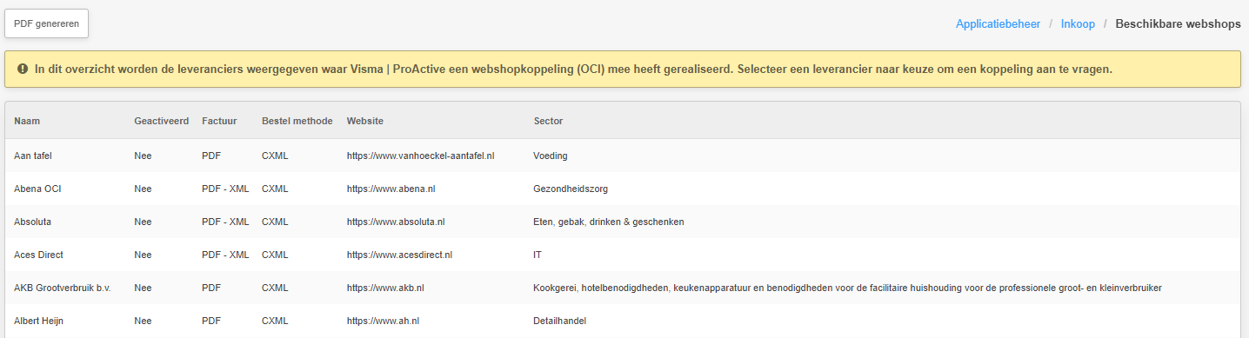Image resolution: width=1249 pixels, height=338 pixels.
Task: Go to the Inkoop breadcrumb link
Action: (x=1078, y=24)
